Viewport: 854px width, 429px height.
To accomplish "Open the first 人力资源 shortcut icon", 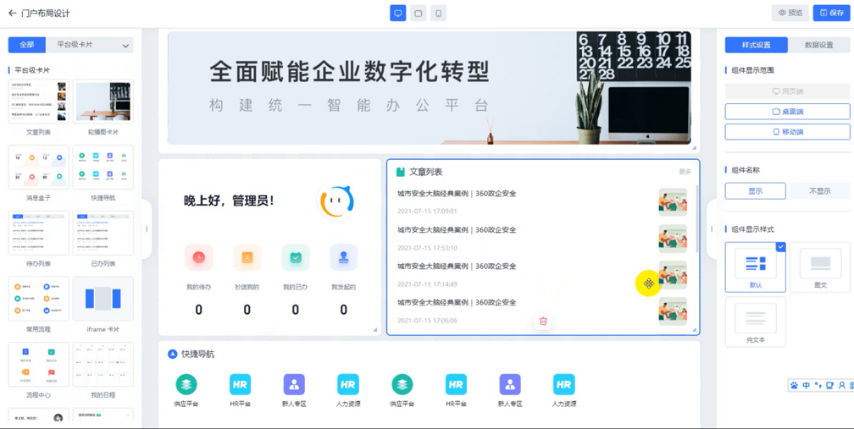I will point(348,384).
